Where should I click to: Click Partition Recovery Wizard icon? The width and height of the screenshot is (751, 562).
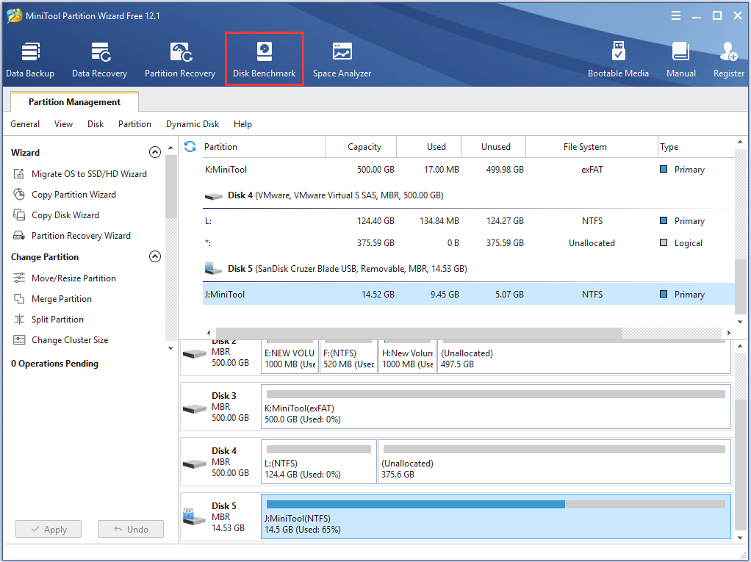point(18,236)
